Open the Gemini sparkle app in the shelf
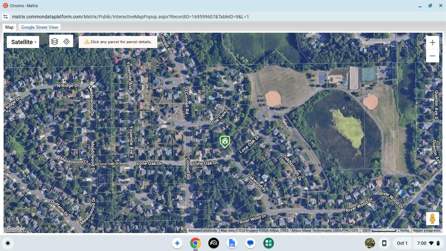 (x=177, y=243)
